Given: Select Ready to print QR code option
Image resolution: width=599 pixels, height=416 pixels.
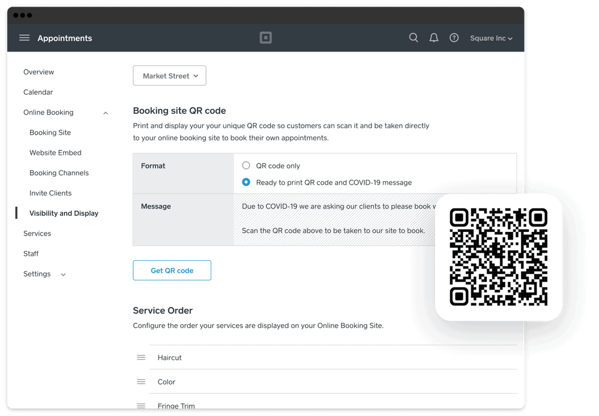Looking at the screenshot, I should (246, 182).
